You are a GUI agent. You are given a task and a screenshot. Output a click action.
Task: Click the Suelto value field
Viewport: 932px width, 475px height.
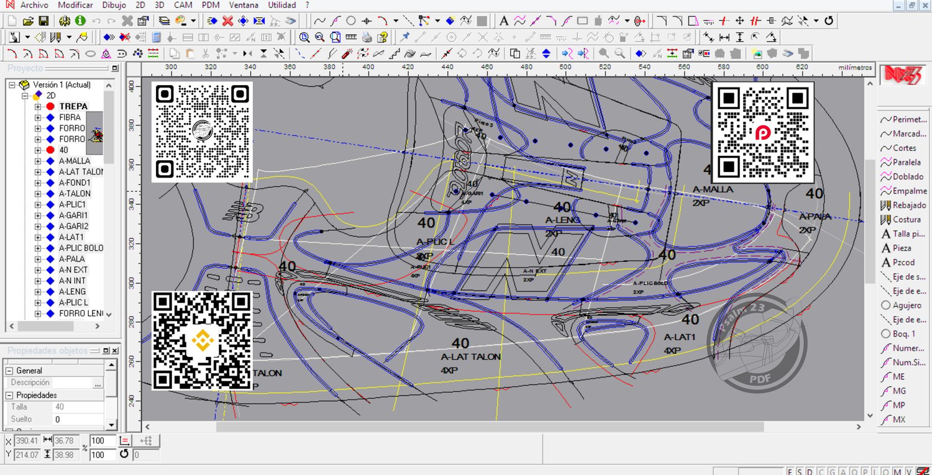[78, 419]
